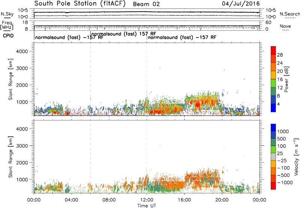Screen dimensions: 300x208
Task: Click the 12:00 dashed line in the Velocity panel
Action: pos(147,157)
